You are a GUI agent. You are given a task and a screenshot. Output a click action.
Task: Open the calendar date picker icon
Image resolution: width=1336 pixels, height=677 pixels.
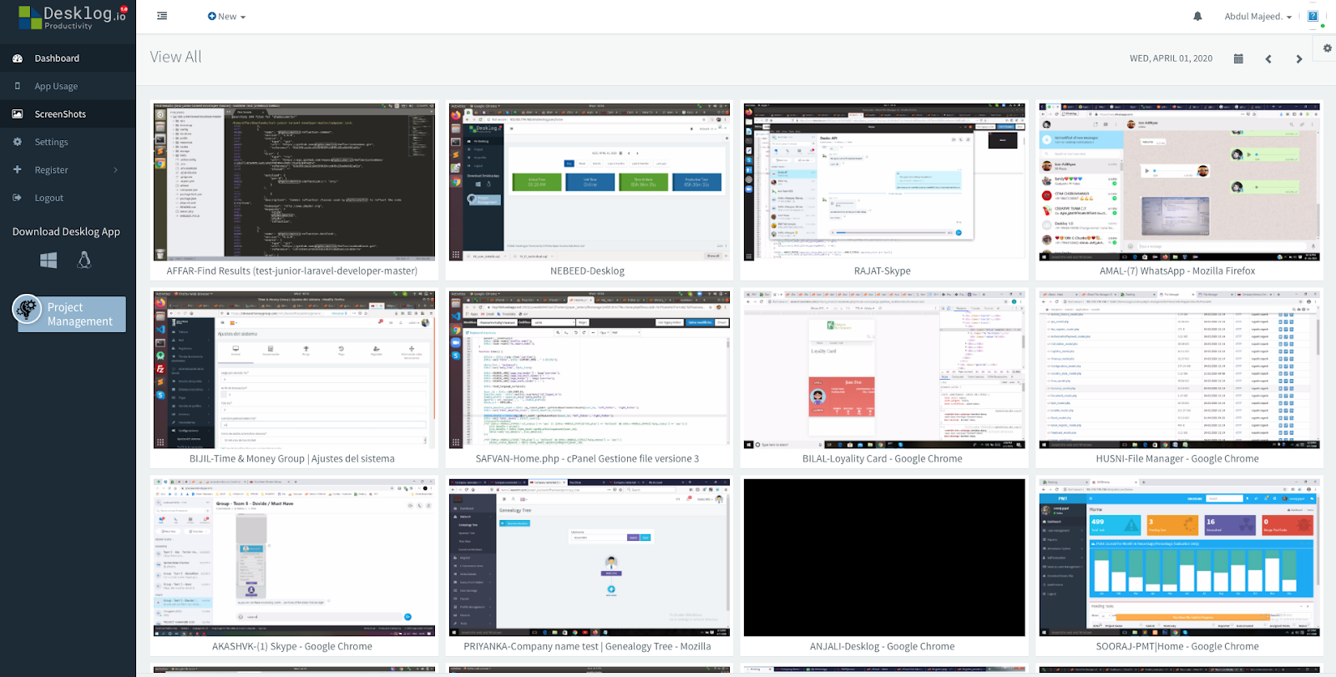click(x=1238, y=58)
